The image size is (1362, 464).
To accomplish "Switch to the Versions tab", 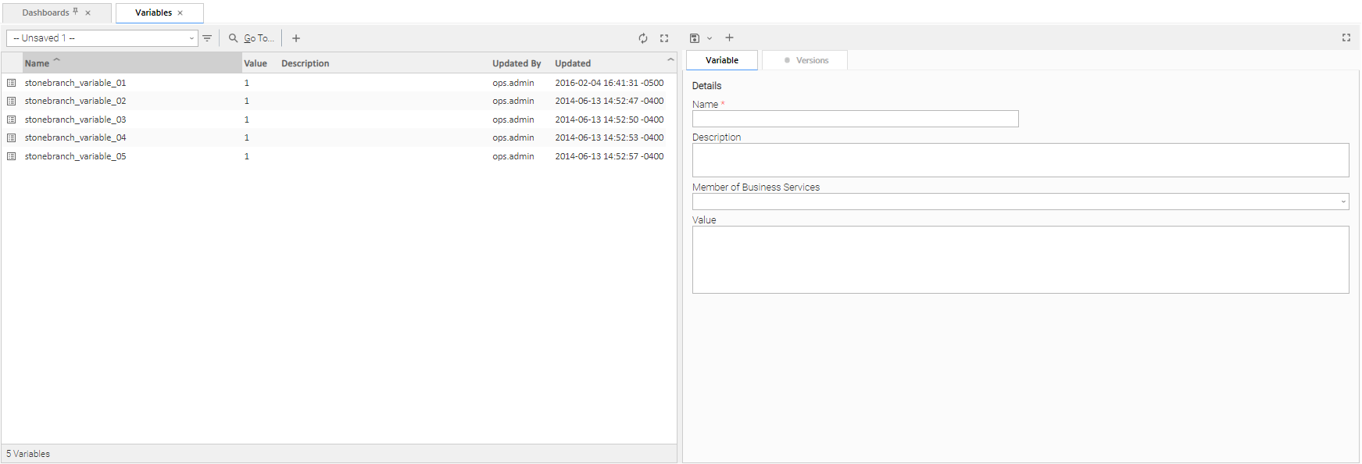I will (805, 60).
